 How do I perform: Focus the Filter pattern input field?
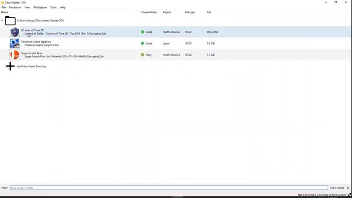pos(169,188)
